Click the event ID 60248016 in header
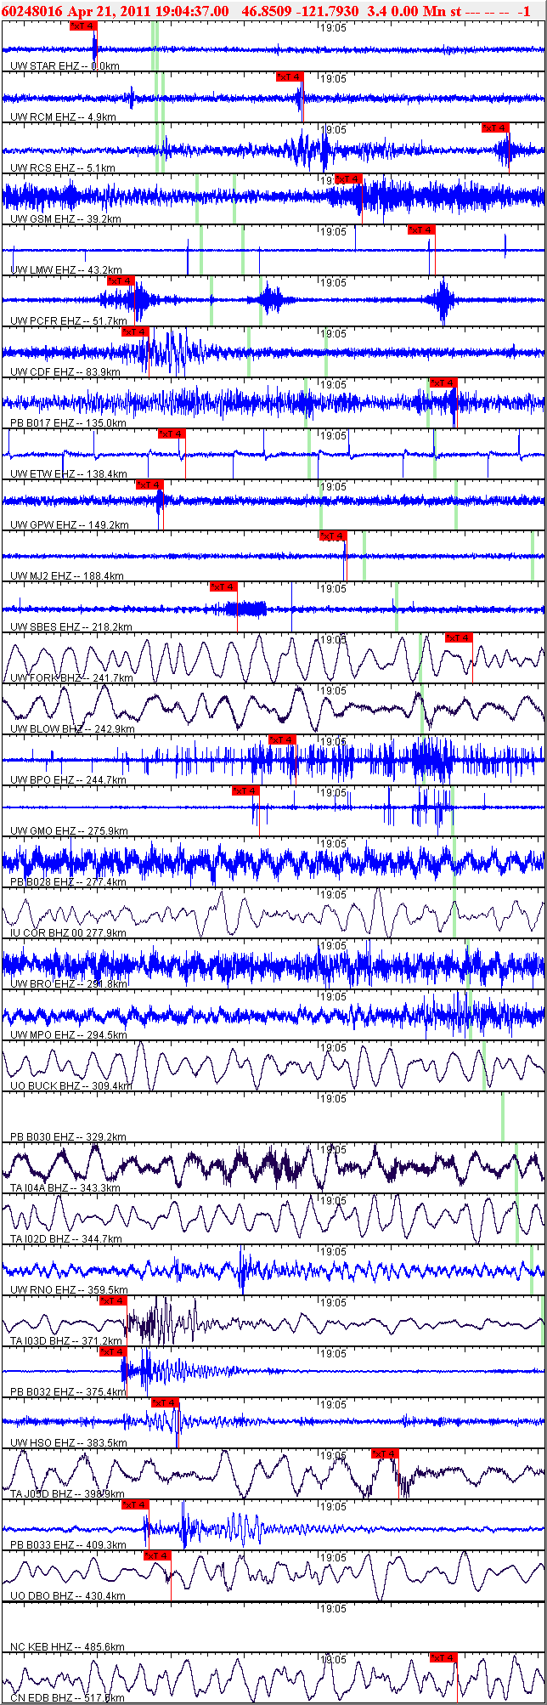 click(x=32, y=11)
